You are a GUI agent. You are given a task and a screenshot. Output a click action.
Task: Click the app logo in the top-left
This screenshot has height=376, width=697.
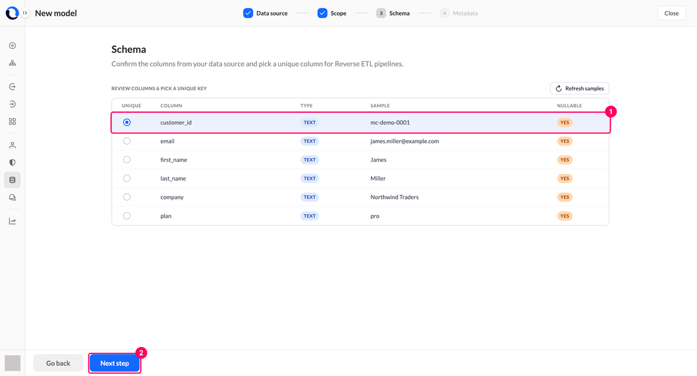[x=12, y=14]
